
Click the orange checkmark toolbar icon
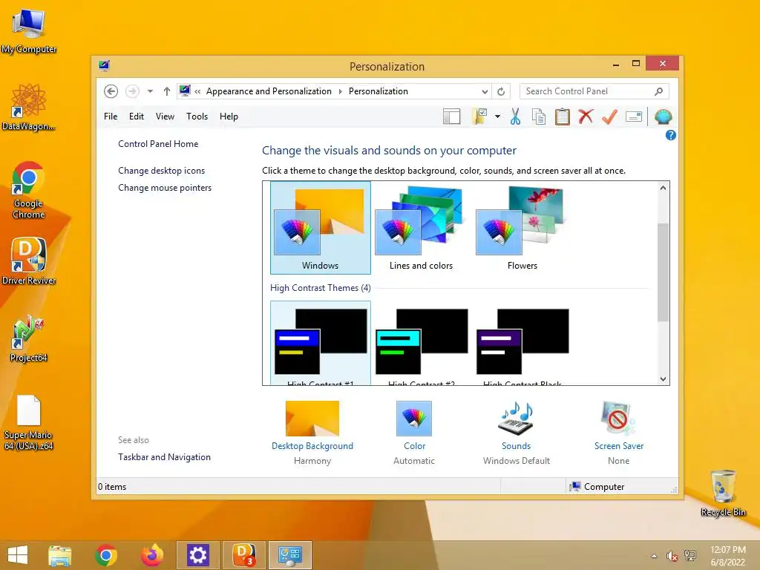point(610,117)
